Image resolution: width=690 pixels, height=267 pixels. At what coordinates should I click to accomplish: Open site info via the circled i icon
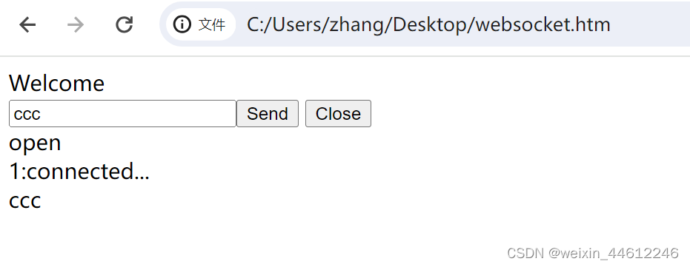tap(182, 24)
